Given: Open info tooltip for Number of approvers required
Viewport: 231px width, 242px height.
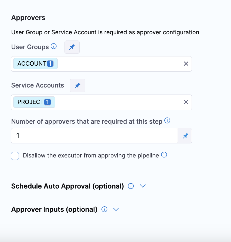Looking at the screenshot, I should pyautogui.click(x=167, y=121).
